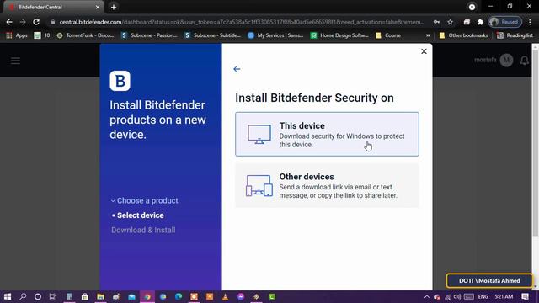
Task: Open the bookmark labeled 10
Action: coord(42,35)
